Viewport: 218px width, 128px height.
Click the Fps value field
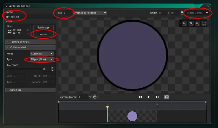[68, 13]
